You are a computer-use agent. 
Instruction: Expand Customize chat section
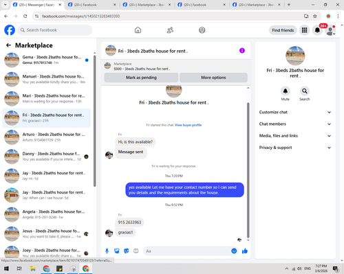[x=295, y=112]
